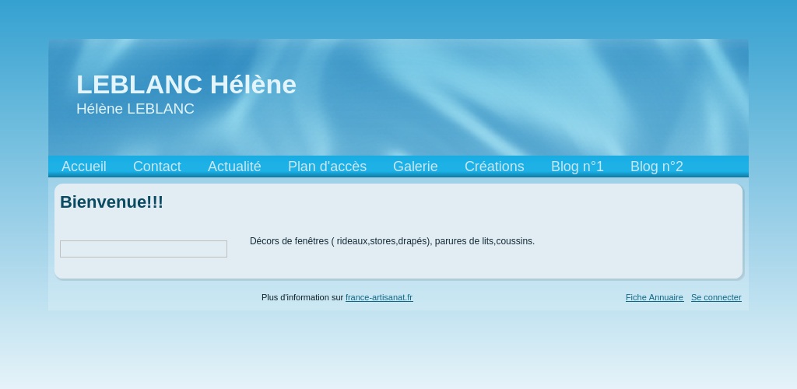Click the LEBLANC Hélène site title

pos(186,84)
